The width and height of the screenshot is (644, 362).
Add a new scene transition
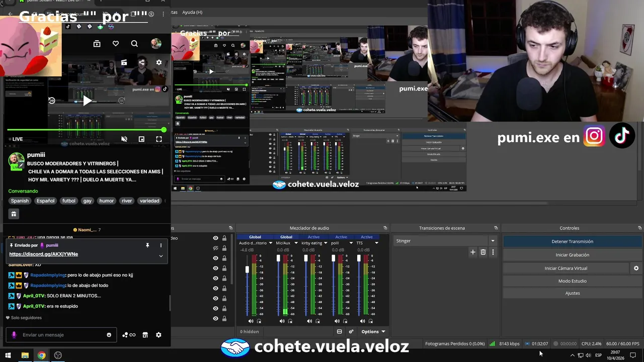pyautogui.click(x=472, y=252)
